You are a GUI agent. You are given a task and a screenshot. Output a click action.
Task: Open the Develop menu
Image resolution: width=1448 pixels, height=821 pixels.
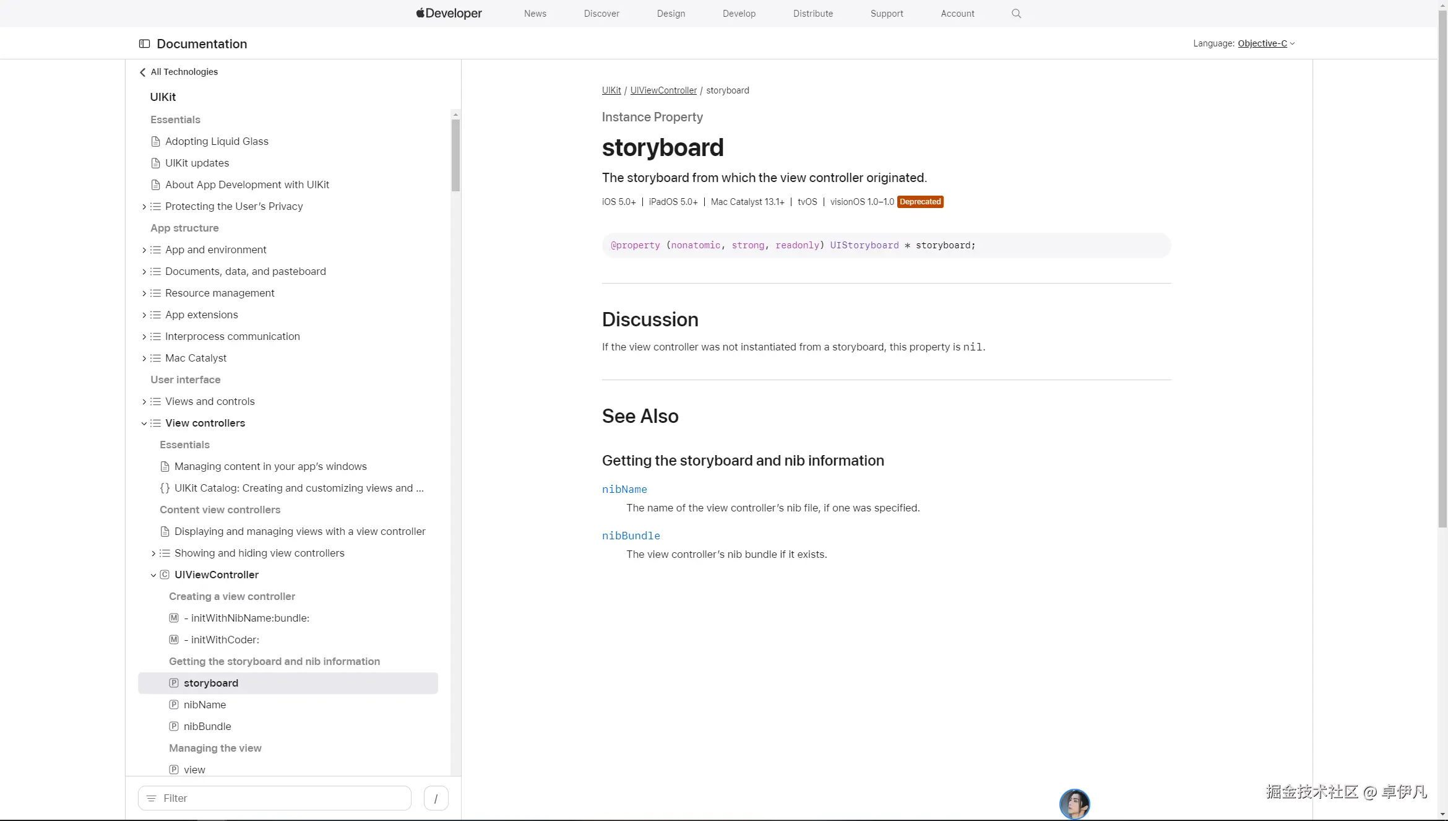[x=739, y=14]
